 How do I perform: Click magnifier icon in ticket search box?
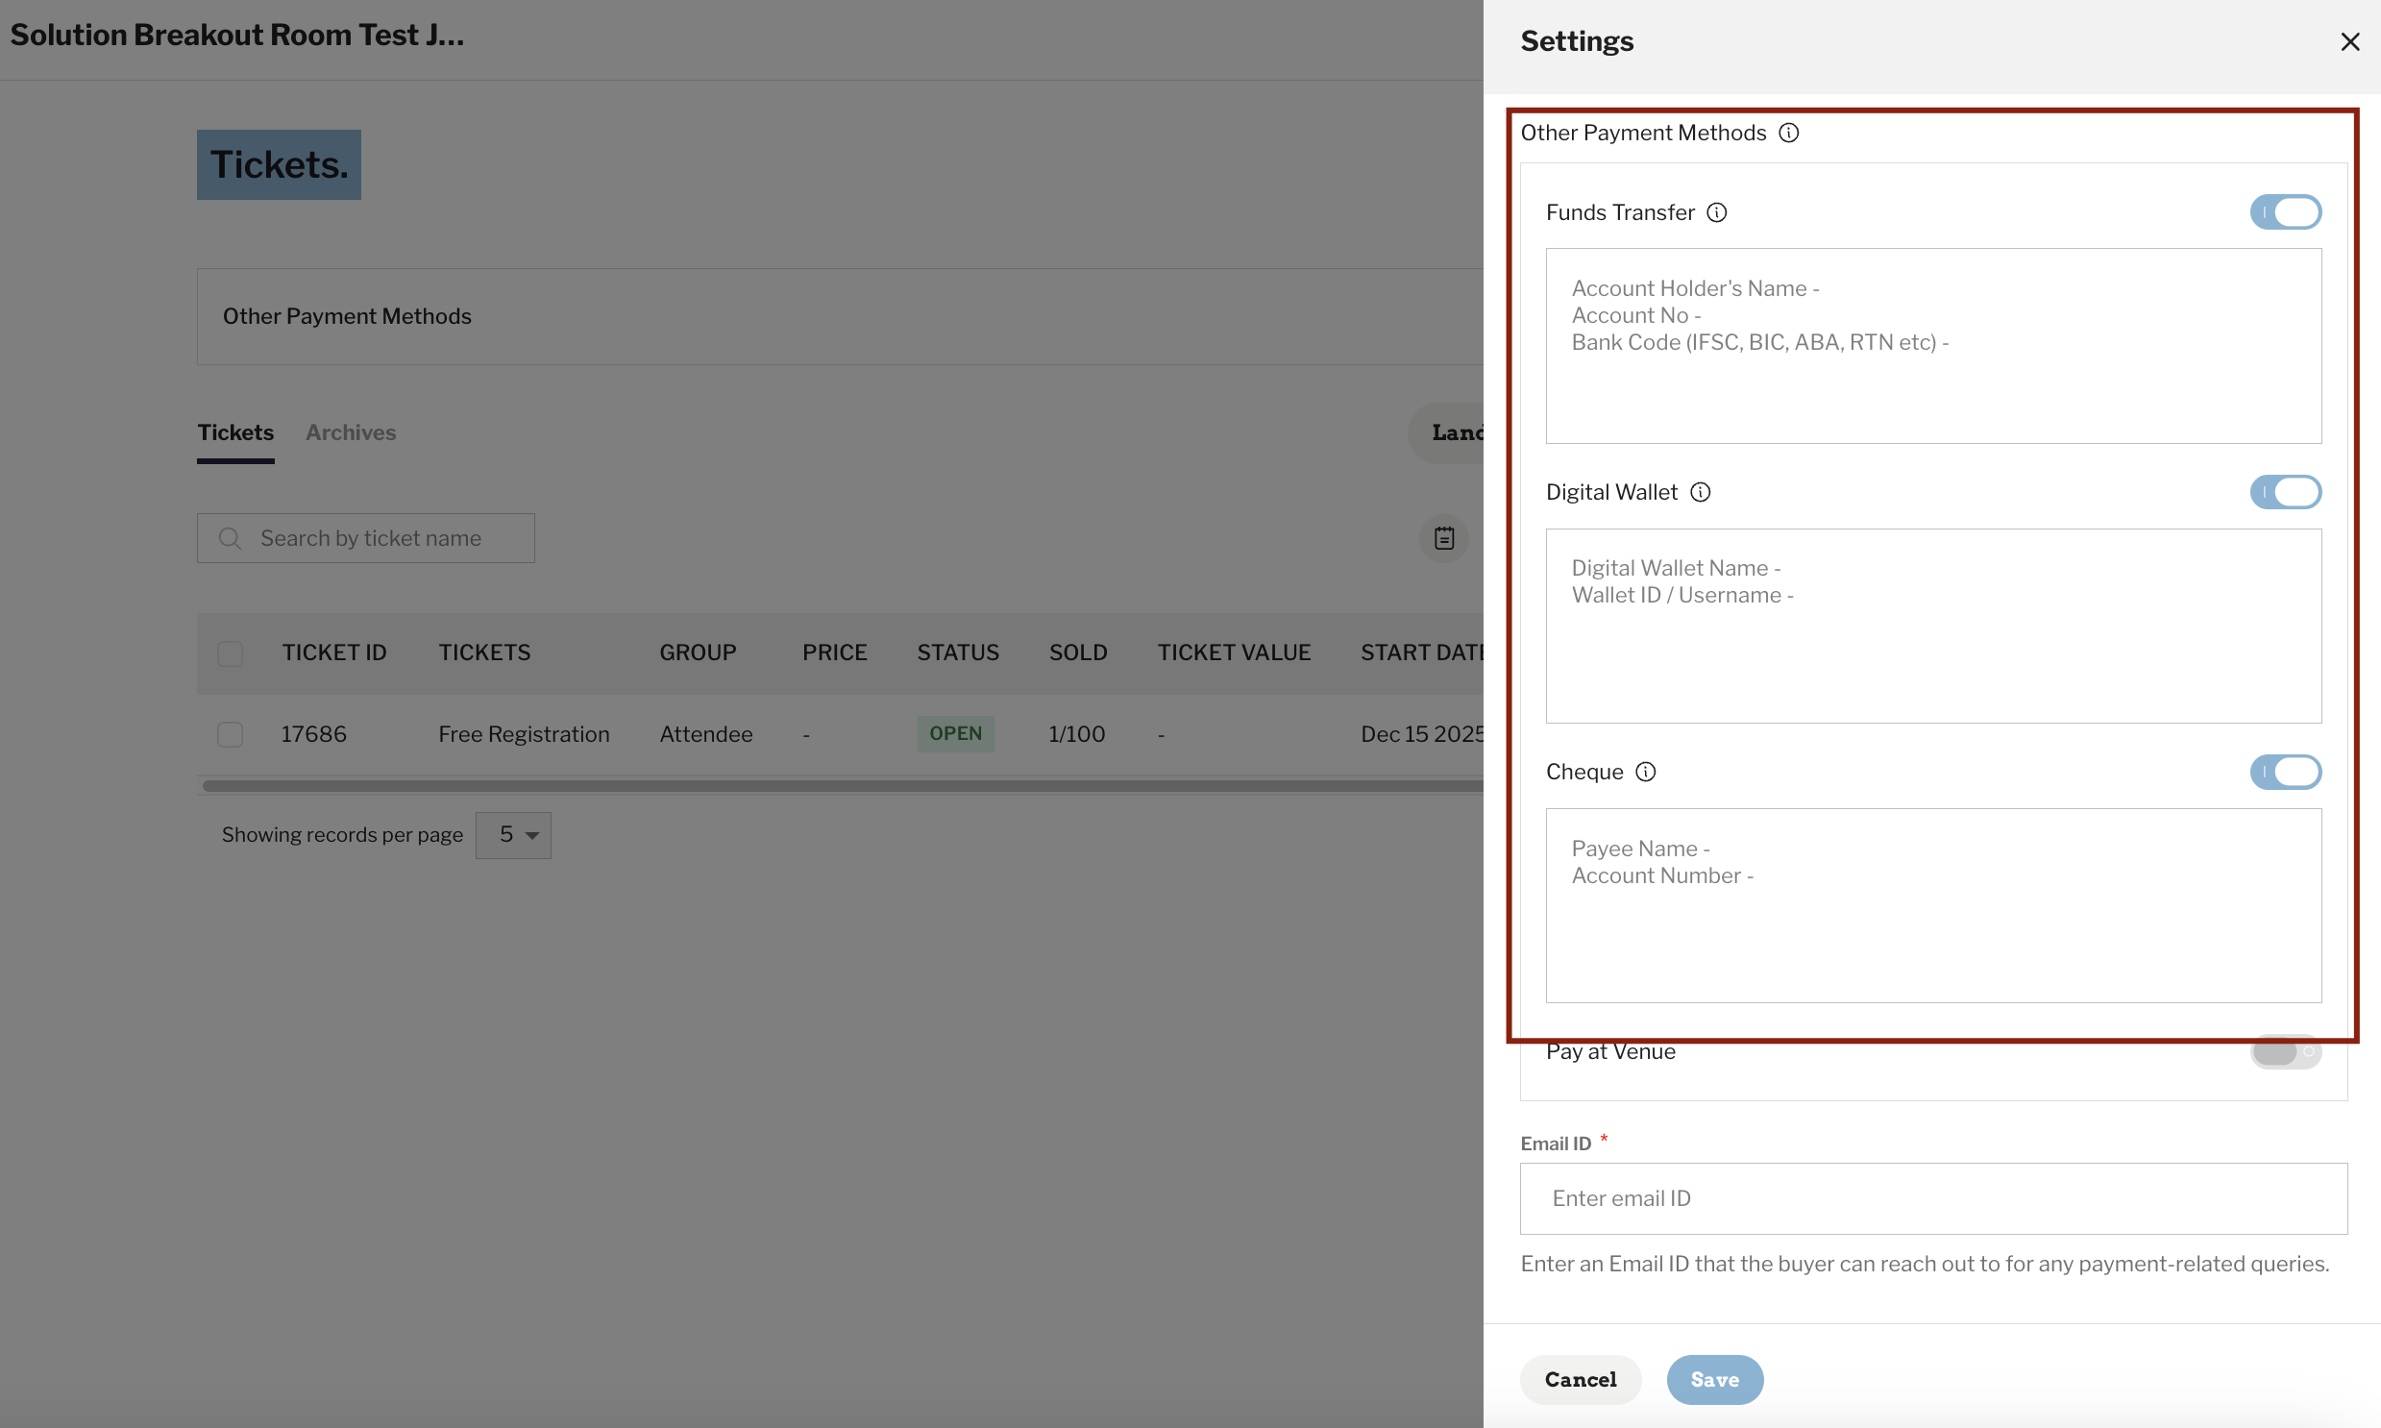pyautogui.click(x=229, y=538)
